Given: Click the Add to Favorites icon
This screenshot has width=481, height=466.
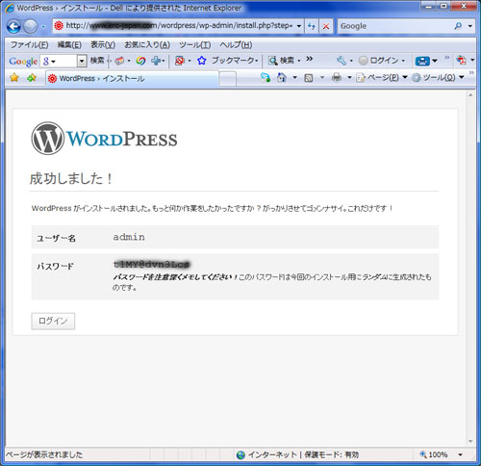Looking at the screenshot, I should [x=32, y=77].
